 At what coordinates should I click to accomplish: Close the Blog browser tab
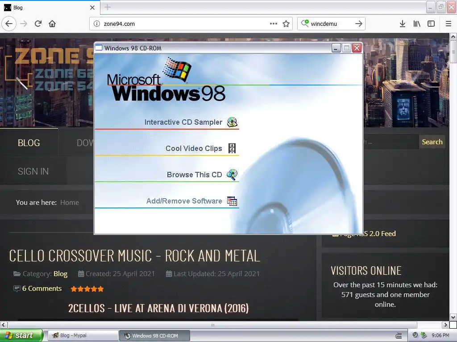click(92, 8)
